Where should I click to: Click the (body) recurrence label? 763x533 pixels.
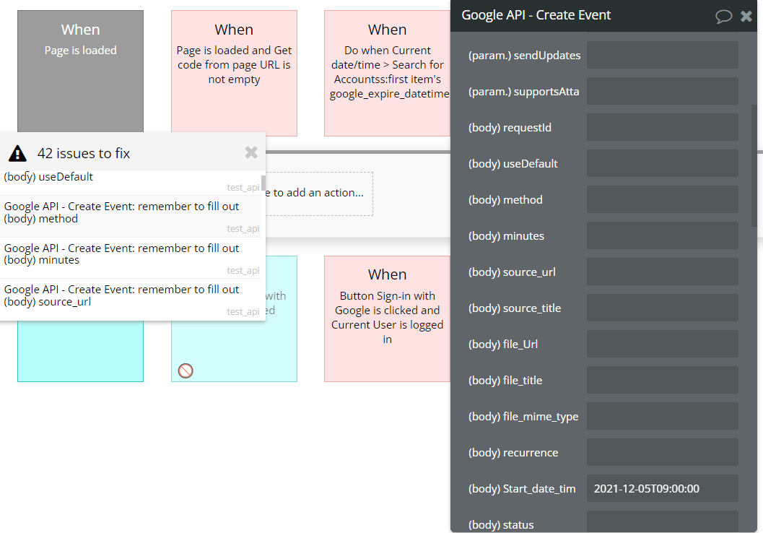[x=513, y=453]
